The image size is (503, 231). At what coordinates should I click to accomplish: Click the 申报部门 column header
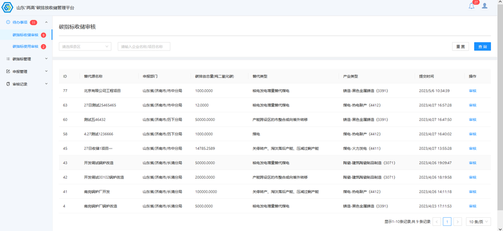pyautogui.click(x=150, y=76)
